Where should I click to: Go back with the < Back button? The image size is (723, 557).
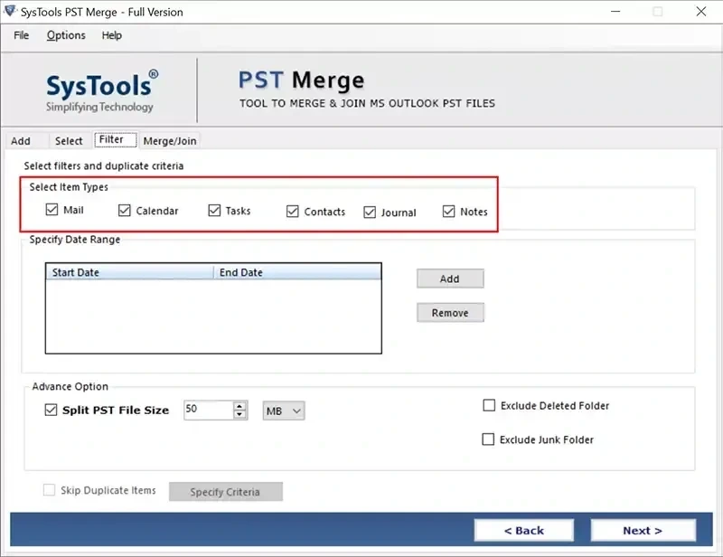pos(524,531)
